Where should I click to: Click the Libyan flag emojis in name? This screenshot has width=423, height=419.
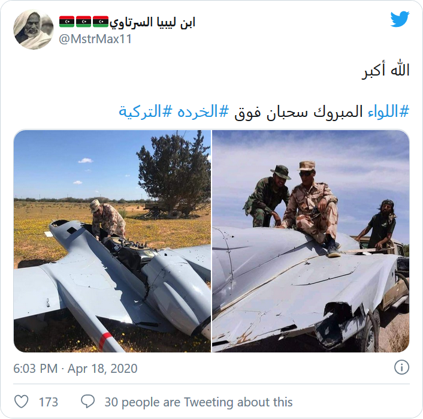pyautogui.click(x=84, y=22)
